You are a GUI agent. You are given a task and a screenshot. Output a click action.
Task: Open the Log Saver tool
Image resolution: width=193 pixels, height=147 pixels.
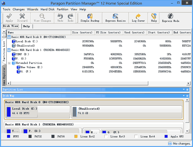[x=138, y=18]
